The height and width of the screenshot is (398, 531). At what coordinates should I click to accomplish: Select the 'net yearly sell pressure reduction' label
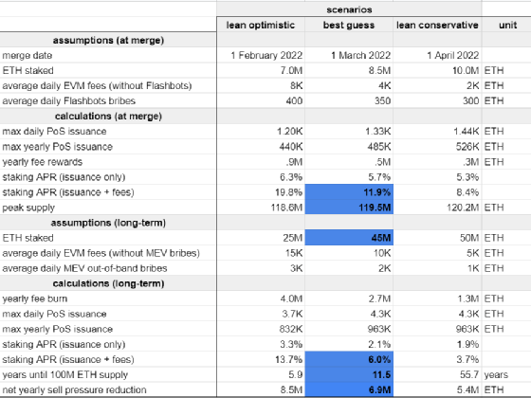click(x=74, y=389)
